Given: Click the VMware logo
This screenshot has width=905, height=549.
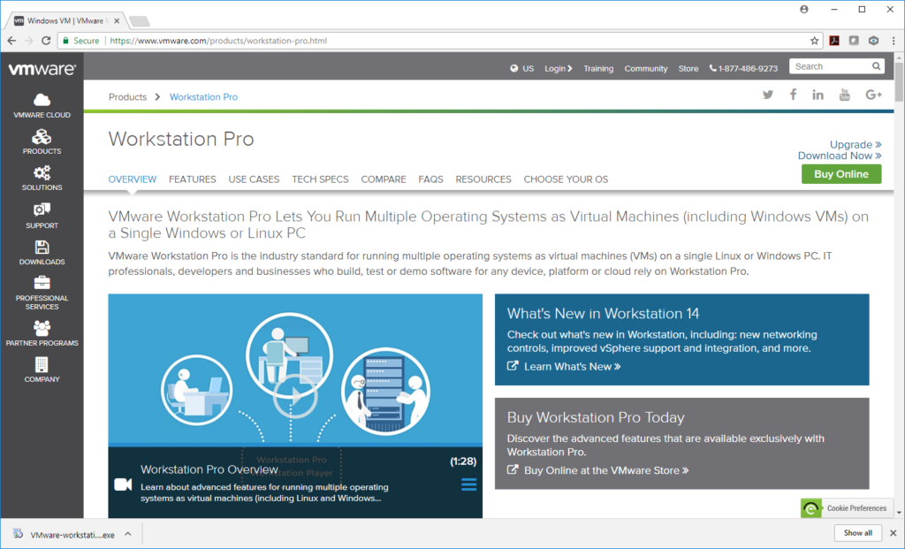Looking at the screenshot, I should (42, 69).
